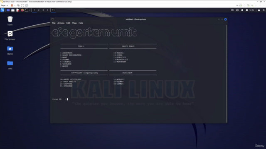Click the show desktop panel icon
This screenshot has width=266, height=149.
pos(8,10)
